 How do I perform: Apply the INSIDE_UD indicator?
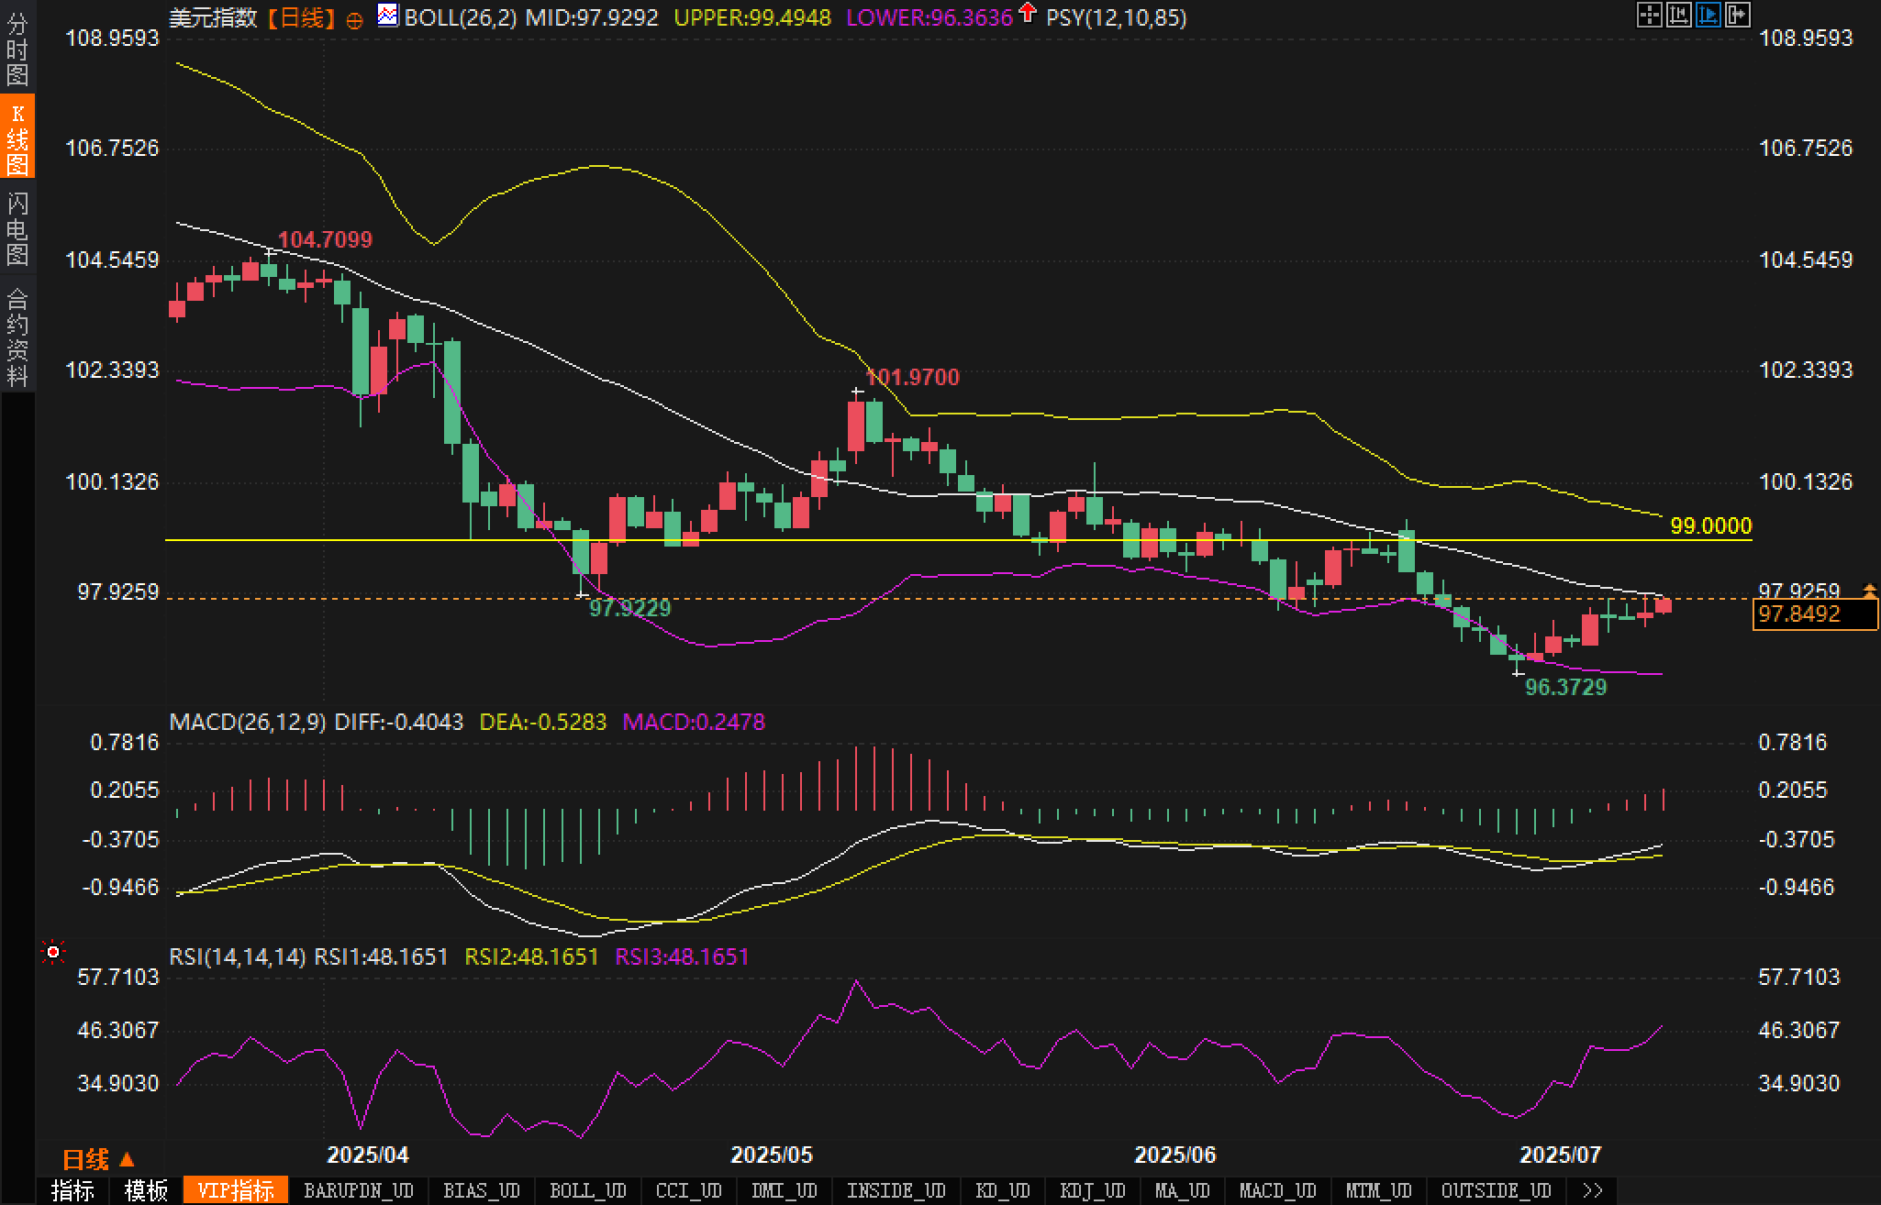[896, 1190]
